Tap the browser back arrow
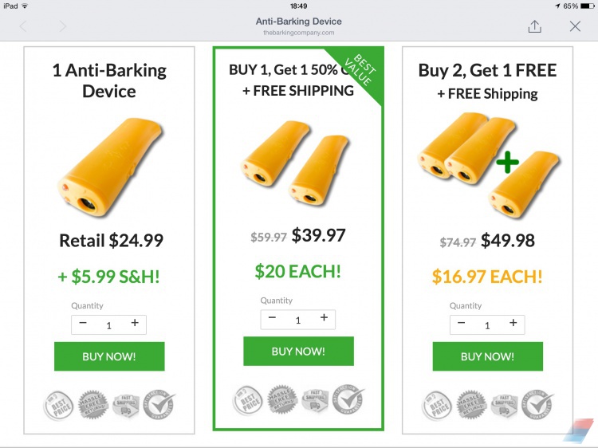Image resolution: width=598 pixels, height=448 pixels. [x=23, y=26]
